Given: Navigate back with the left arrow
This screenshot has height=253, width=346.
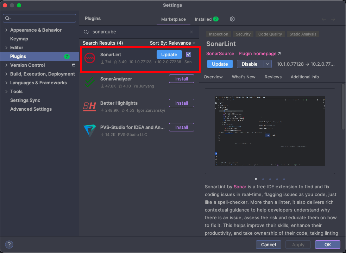Looking at the screenshot, I should click(x=324, y=19).
